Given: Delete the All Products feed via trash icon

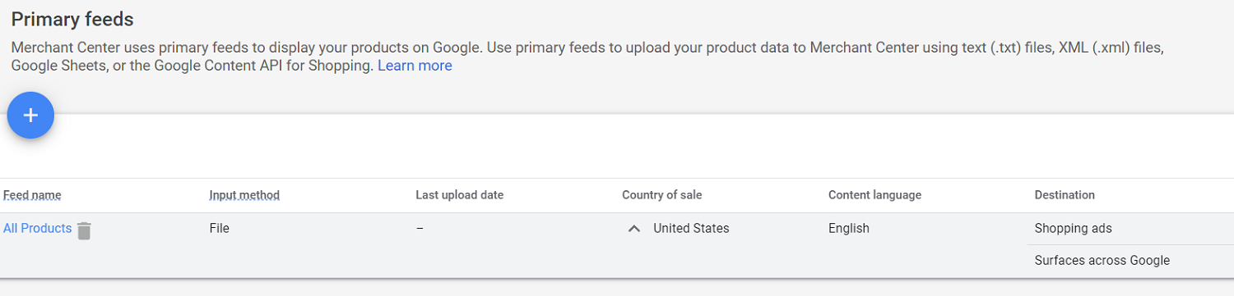Looking at the screenshot, I should [84, 230].
